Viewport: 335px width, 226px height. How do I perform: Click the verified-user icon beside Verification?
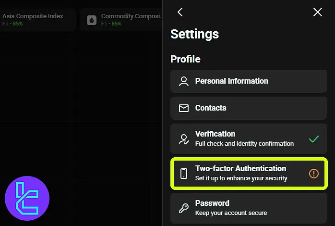(184, 139)
